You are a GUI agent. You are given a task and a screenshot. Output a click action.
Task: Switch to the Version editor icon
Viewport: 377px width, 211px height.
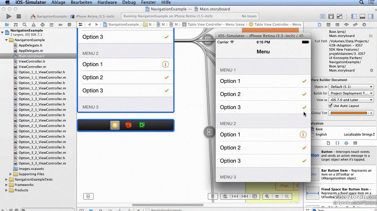339,16
